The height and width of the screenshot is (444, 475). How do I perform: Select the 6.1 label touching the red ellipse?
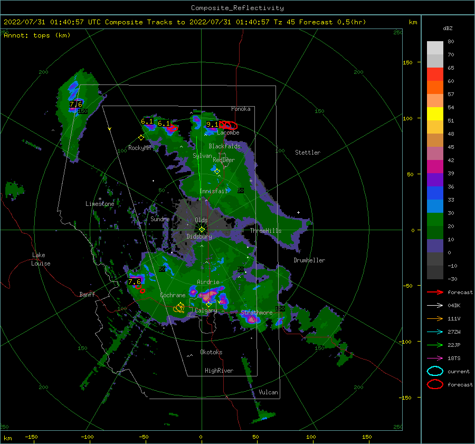pyautogui.click(x=164, y=124)
